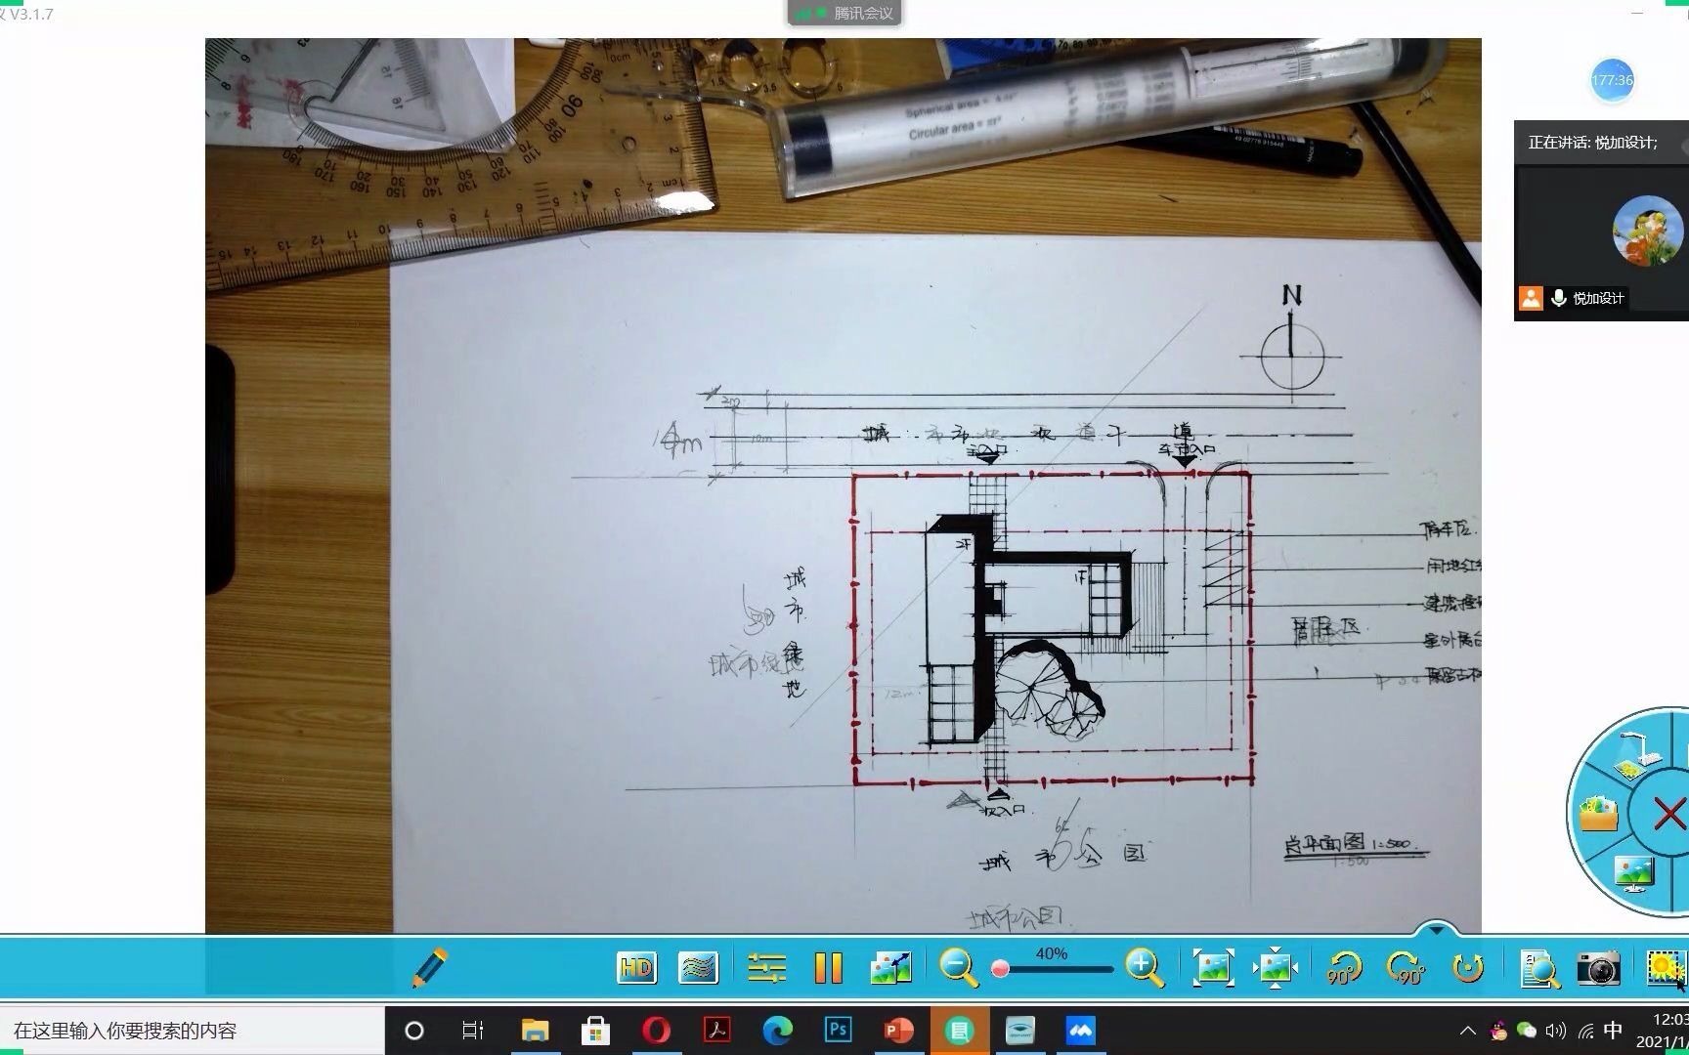The height and width of the screenshot is (1055, 1689).
Task: Click the pan/move image arrows icon
Action: (1276, 968)
